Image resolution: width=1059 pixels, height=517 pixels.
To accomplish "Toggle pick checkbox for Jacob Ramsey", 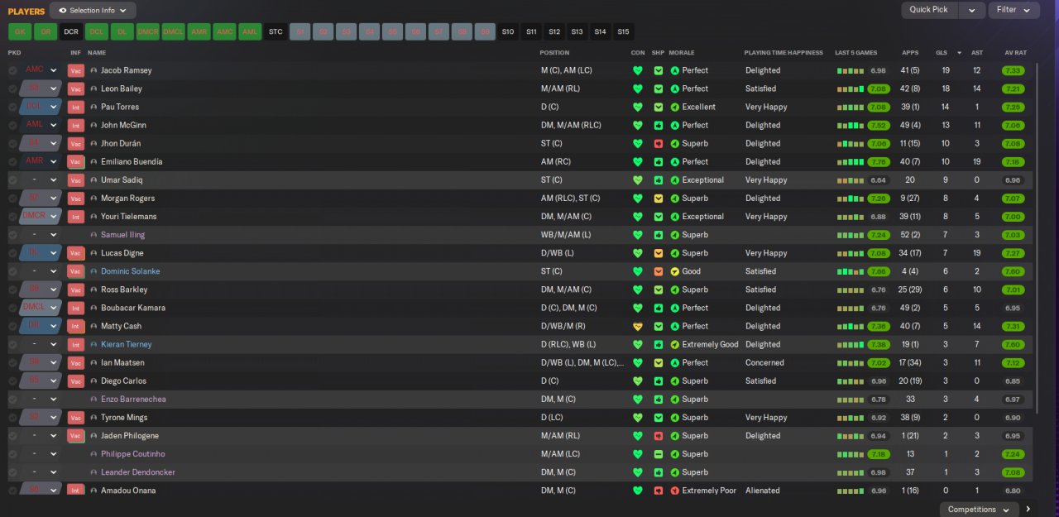I will tap(12, 70).
